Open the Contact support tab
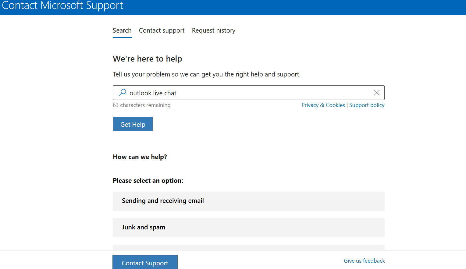This screenshot has width=466, height=269. (x=162, y=30)
